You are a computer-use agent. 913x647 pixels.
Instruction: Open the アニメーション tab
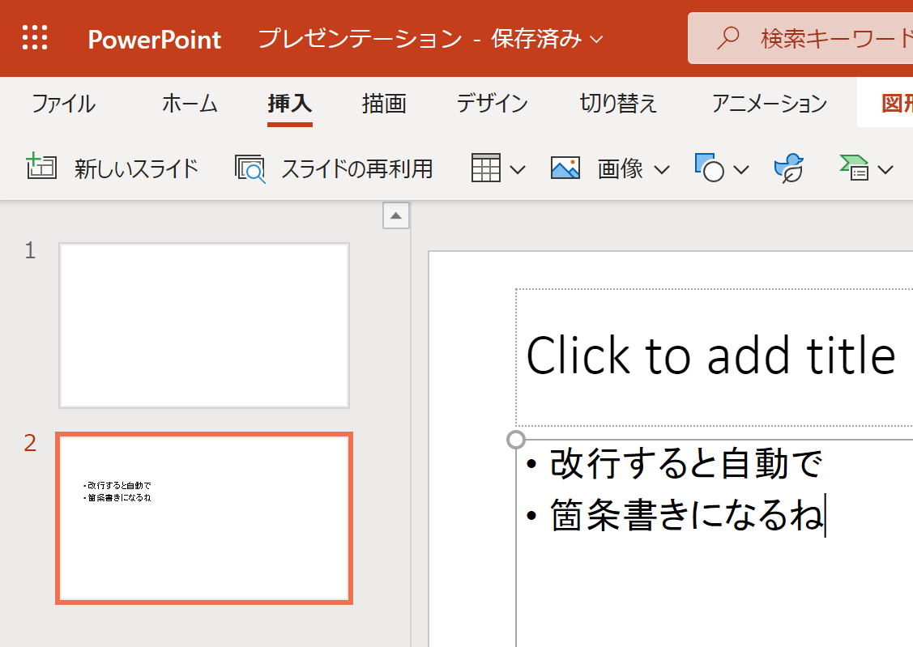coord(770,104)
